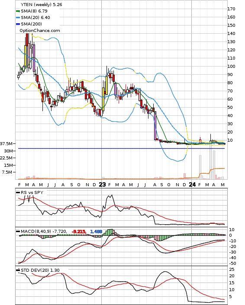The width and height of the screenshot is (245, 305).
Task: Click the bold 24 year marker
Action: click(192, 184)
